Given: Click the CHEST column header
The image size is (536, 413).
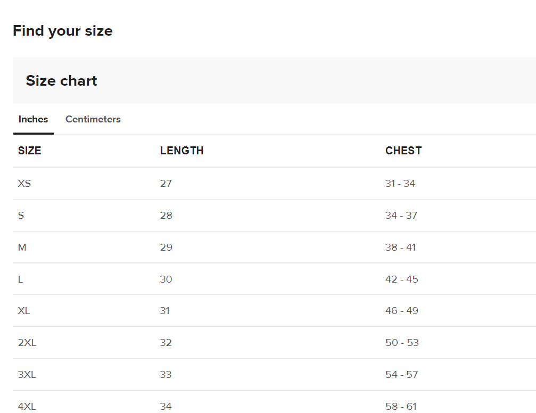Looking at the screenshot, I should (403, 151).
